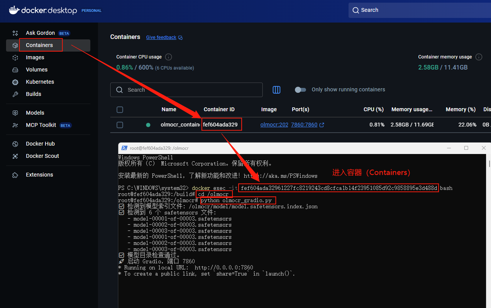Click the magnifier icon in the containers search

[x=119, y=90]
